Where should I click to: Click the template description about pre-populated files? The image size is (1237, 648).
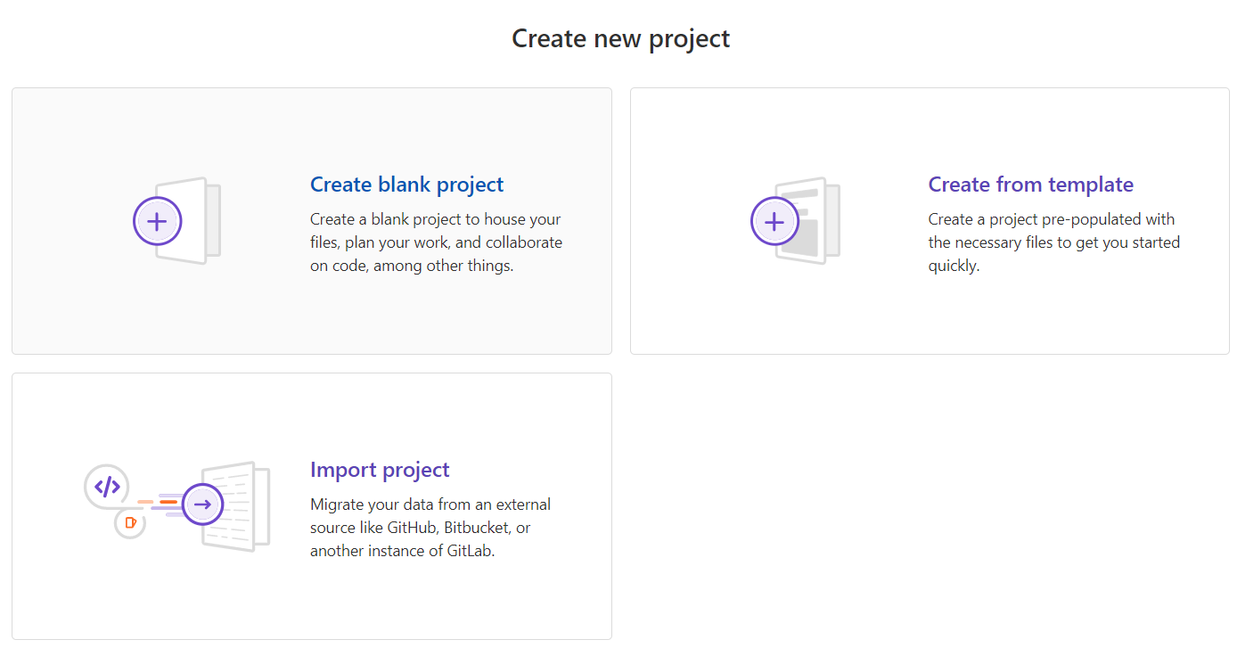1053,242
